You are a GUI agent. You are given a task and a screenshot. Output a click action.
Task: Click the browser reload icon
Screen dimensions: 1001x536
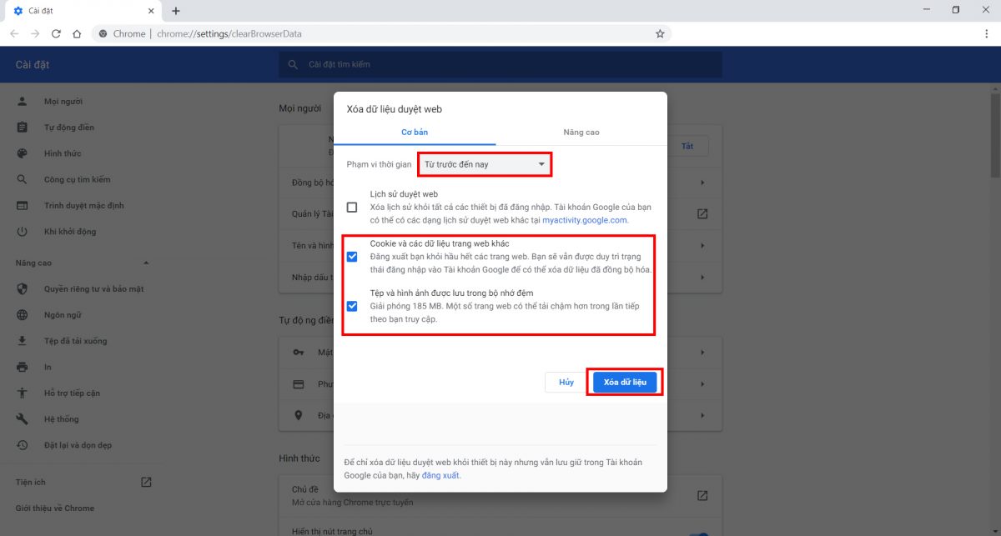tap(56, 34)
